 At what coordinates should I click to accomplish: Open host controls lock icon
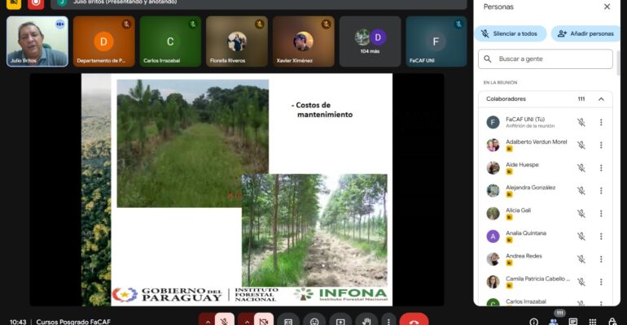[612, 322]
